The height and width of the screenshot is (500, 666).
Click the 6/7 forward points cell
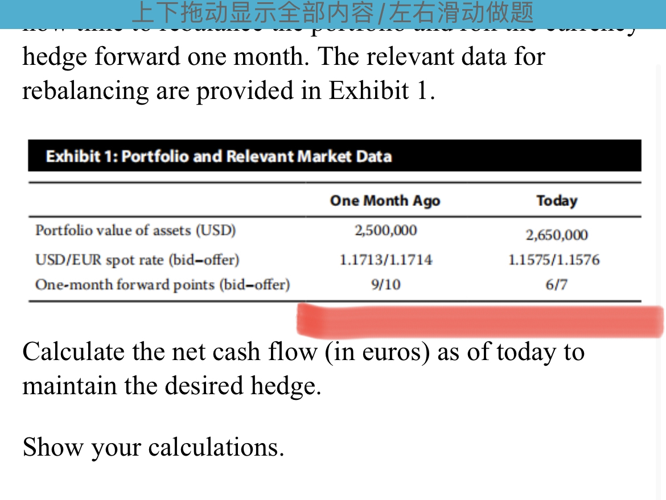point(556,284)
